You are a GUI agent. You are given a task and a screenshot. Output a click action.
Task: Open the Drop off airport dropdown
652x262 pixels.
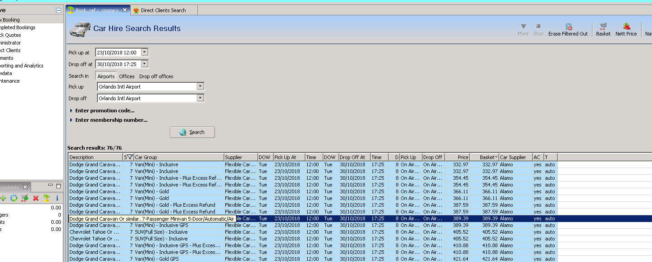point(201,98)
